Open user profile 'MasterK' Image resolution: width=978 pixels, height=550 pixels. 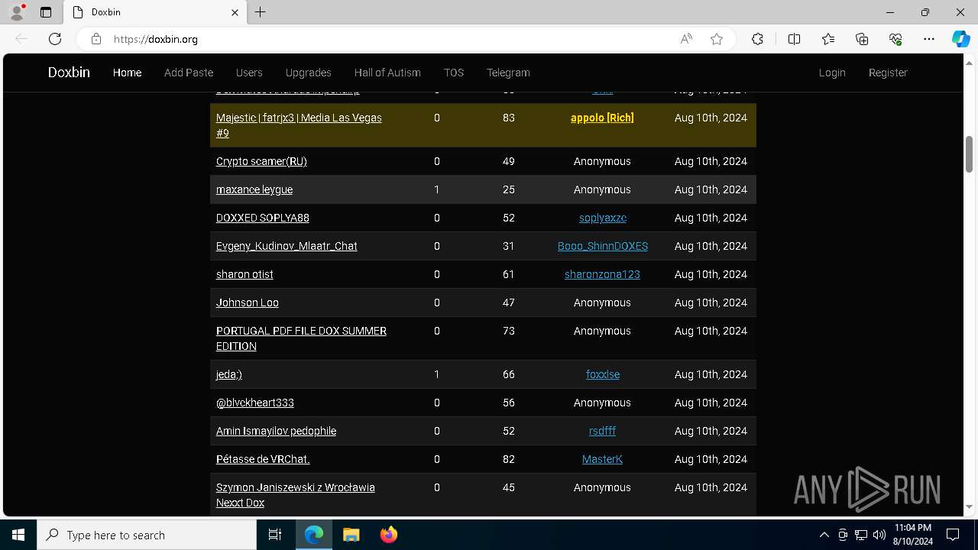pos(602,459)
